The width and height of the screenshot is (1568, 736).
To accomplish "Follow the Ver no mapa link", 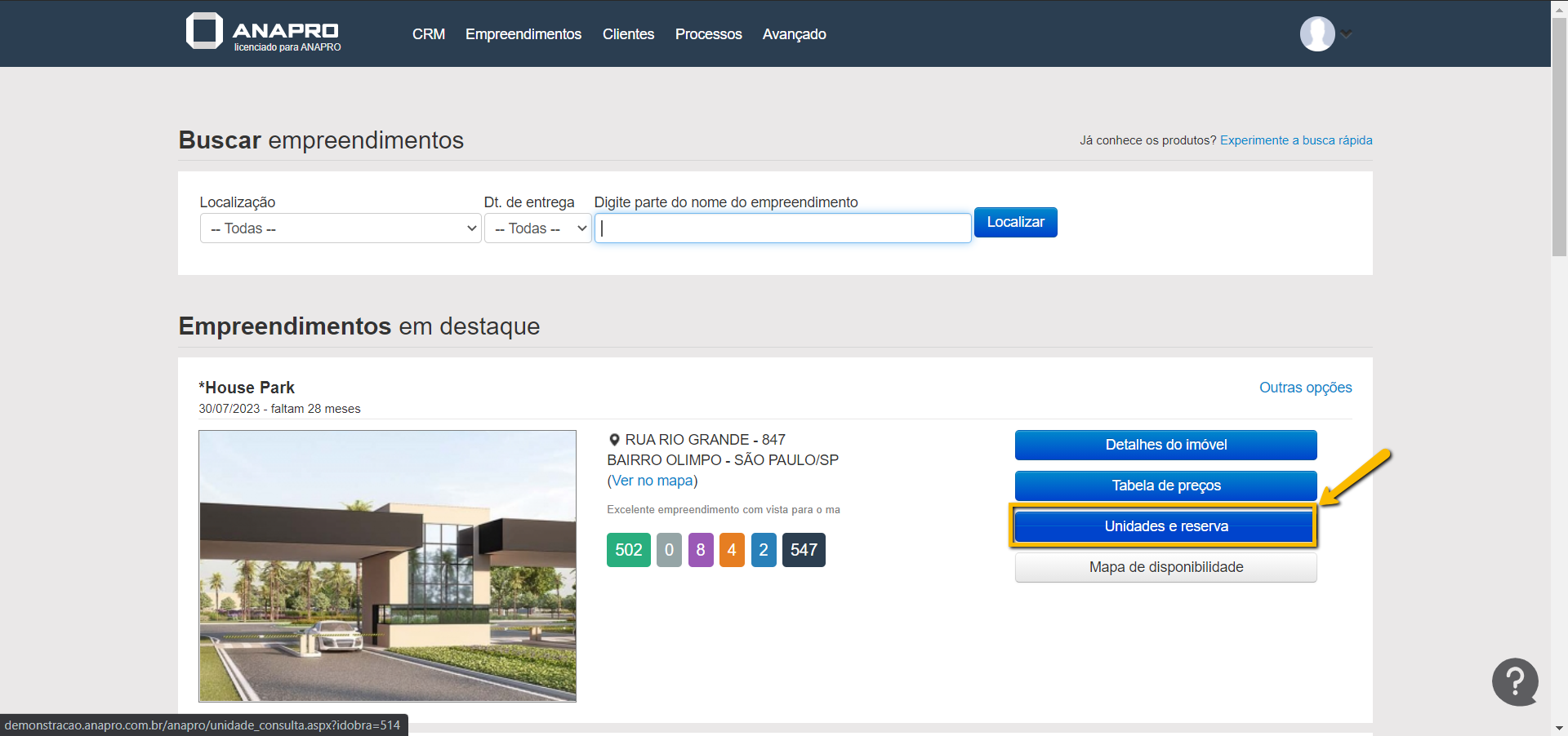I will click(653, 481).
